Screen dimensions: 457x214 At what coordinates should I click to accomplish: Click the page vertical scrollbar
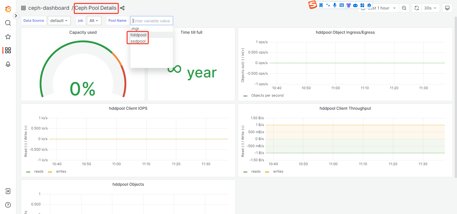[x=456, y=97]
